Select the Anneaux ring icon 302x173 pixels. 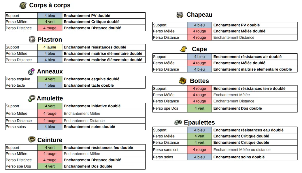click(x=31, y=71)
